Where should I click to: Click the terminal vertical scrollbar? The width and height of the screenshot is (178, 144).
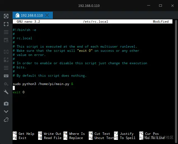pos(176,81)
